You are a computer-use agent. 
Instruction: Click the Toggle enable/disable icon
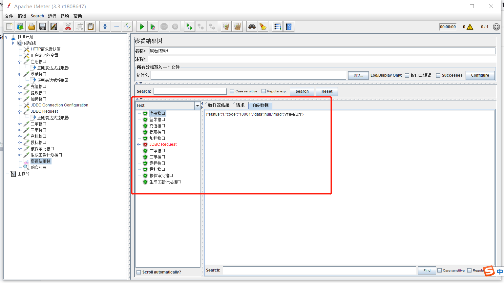(x=127, y=27)
